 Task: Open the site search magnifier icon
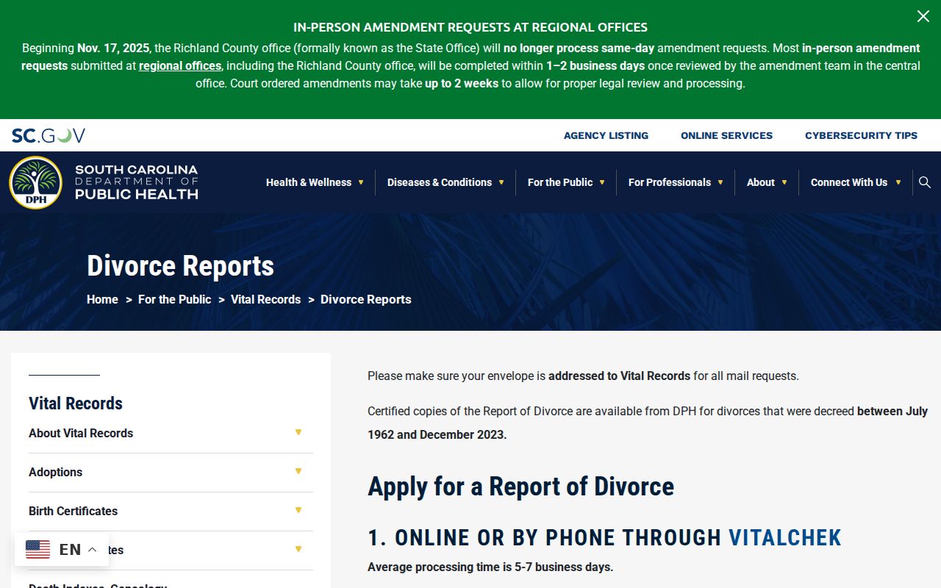925,182
